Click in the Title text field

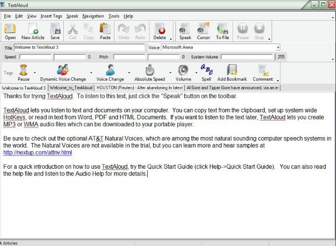click(79, 48)
